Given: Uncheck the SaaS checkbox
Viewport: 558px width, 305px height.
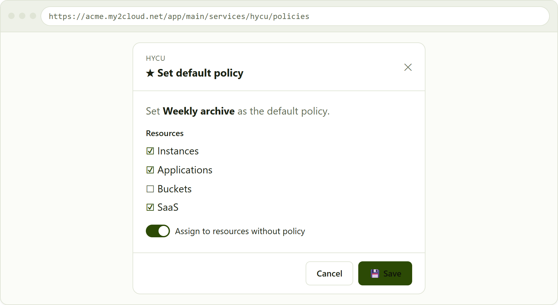Looking at the screenshot, I should [150, 207].
